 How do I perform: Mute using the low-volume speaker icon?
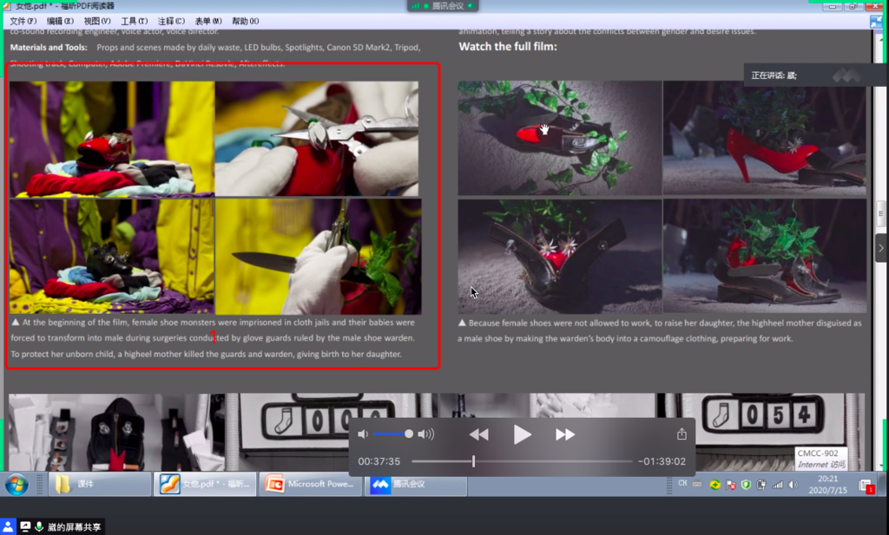[x=363, y=434]
